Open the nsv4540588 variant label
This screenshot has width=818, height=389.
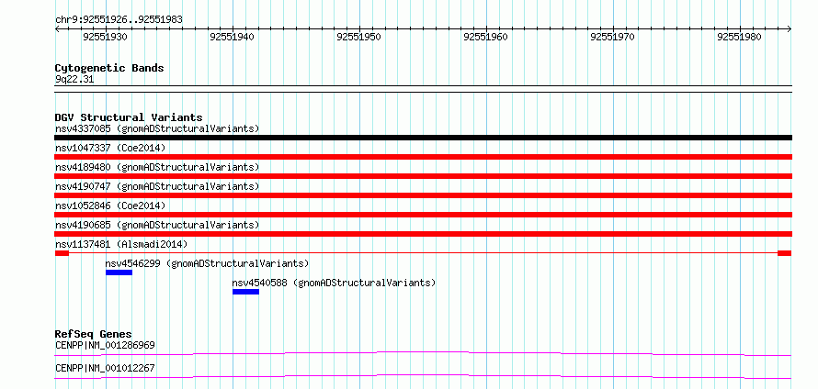[334, 283]
